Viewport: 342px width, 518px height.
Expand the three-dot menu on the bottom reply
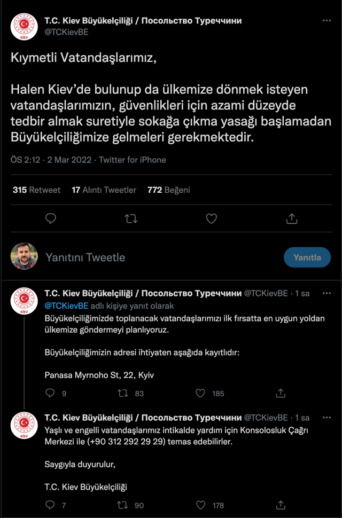[327, 417]
